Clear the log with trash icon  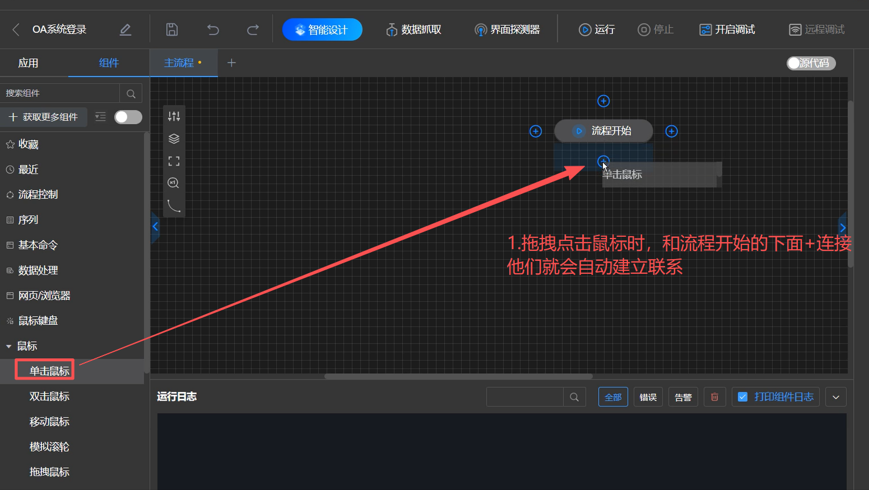coord(714,397)
